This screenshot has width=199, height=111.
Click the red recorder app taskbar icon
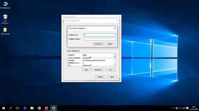[x=46, y=108]
